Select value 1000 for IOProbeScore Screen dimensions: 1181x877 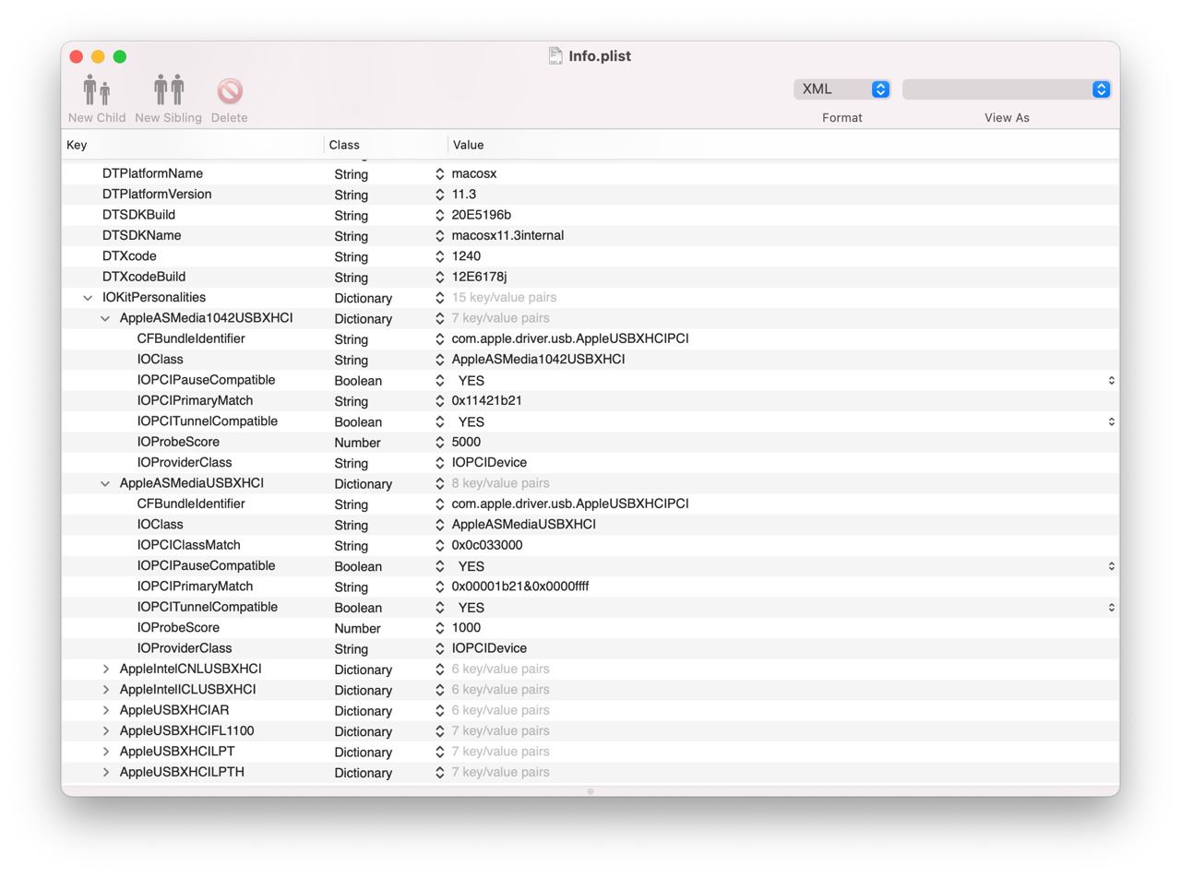coord(466,628)
